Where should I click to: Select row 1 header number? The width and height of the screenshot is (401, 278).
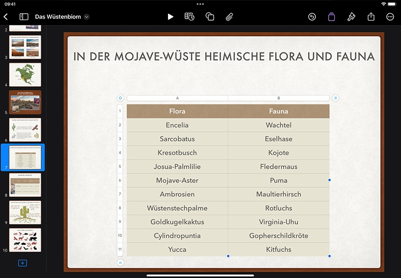pyautogui.click(x=120, y=111)
